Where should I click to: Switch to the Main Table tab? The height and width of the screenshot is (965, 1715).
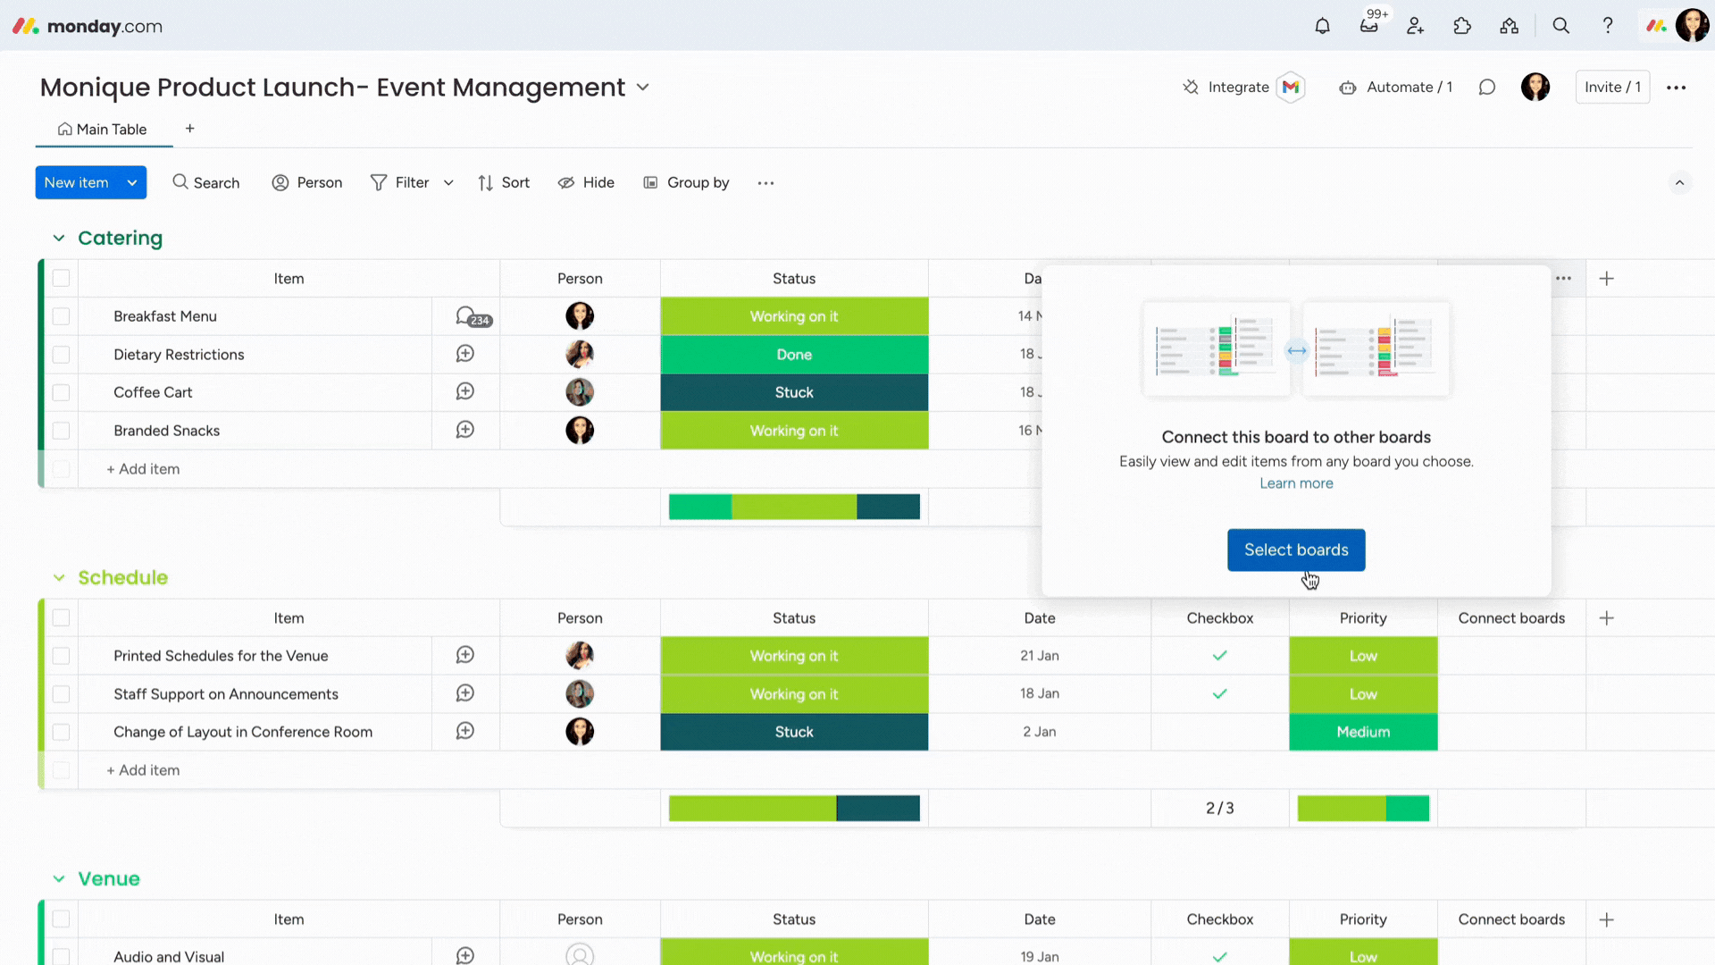(x=103, y=130)
